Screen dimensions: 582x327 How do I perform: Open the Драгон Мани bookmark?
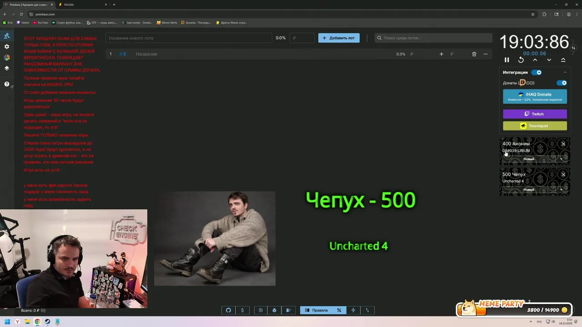pos(231,23)
